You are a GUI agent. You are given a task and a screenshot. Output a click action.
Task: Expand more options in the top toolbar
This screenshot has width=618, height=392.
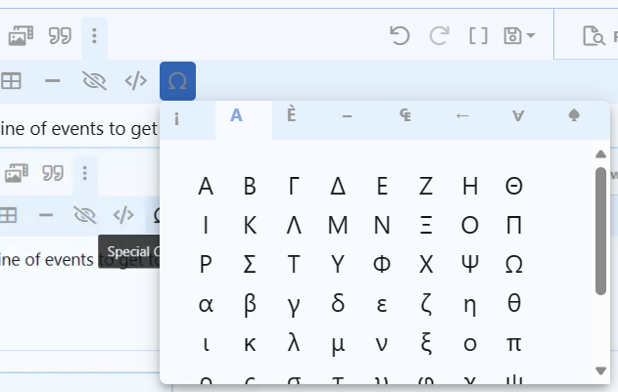point(94,36)
